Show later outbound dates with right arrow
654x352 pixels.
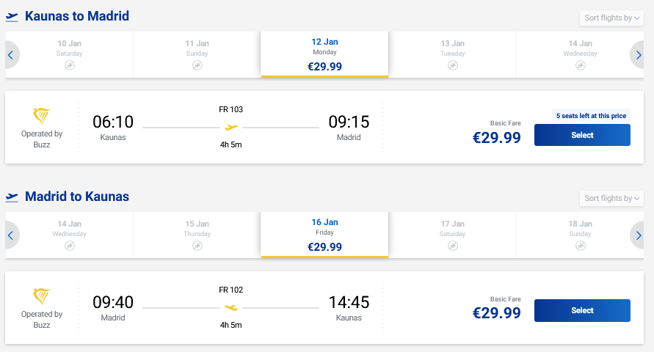639,55
